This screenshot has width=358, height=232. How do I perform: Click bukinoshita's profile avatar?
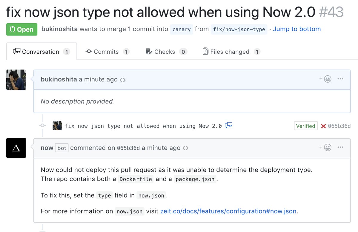pyautogui.click(x=16, y=80)
